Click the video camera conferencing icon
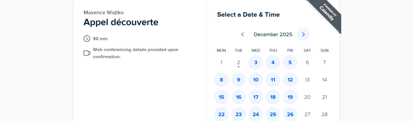 click(x=87, y=53)
